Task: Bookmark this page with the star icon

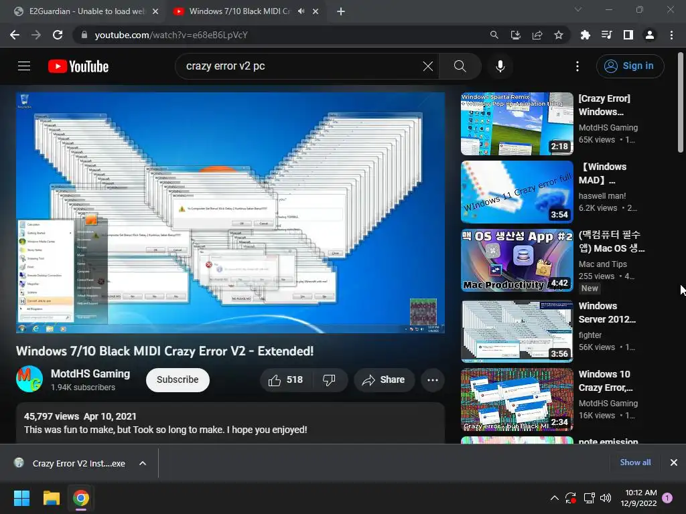Action: [x=559, y=35]
